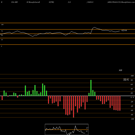The height and width of the screenshot is (135, 135).
Task: Click the MR heading above the histogram
Action: point(120,70)
